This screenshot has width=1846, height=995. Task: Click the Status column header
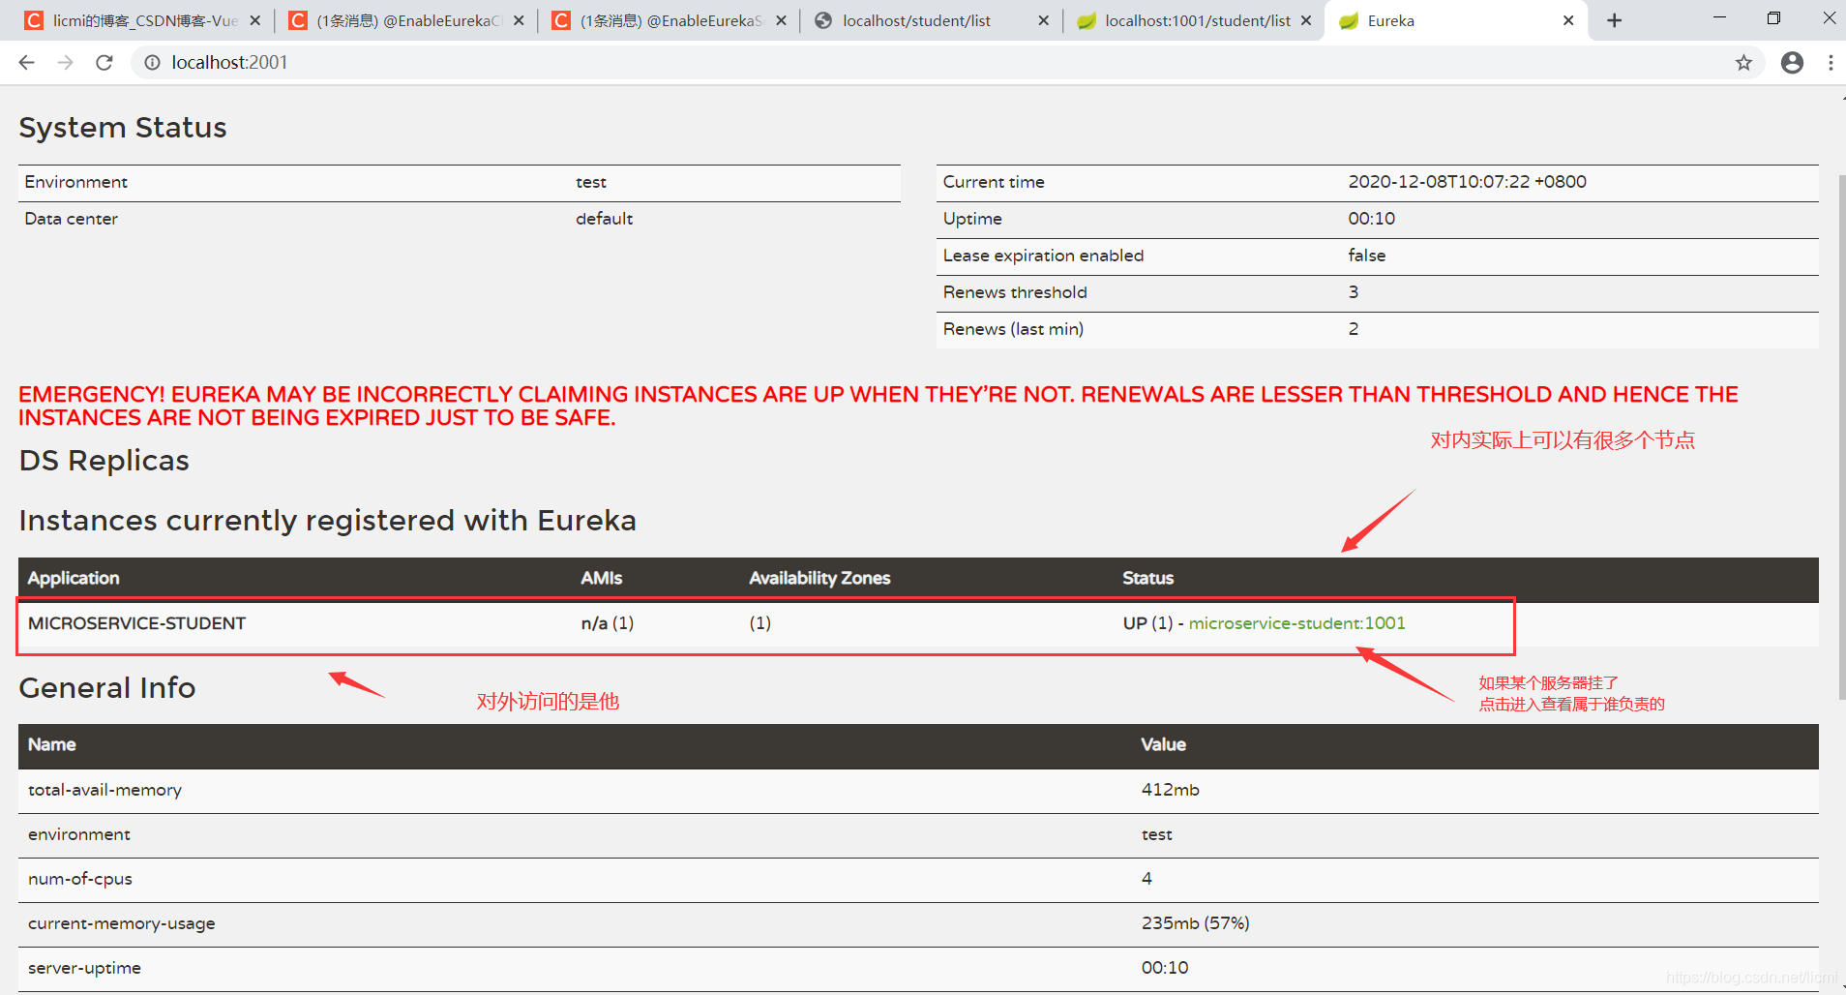pyautogui.click(x=1147, y=578)
